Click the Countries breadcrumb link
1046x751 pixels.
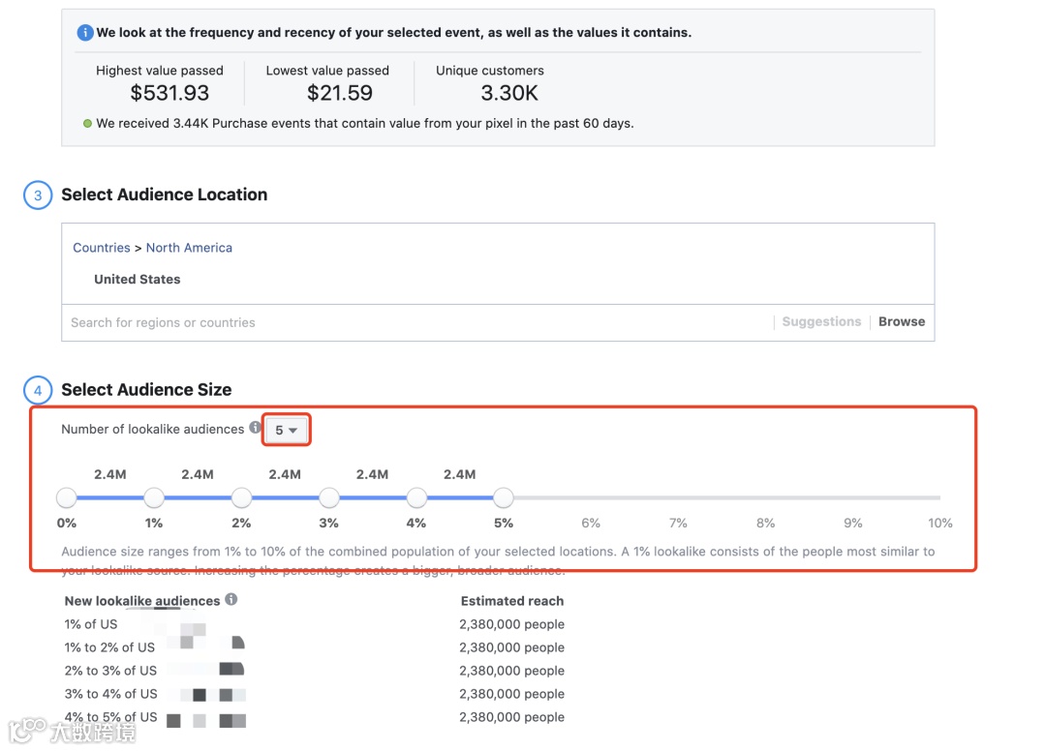click(x=102, y=248)
